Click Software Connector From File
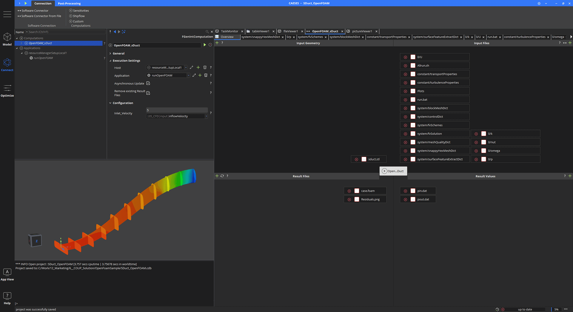This screenshot has height=312, width=573. coord(39,16)
